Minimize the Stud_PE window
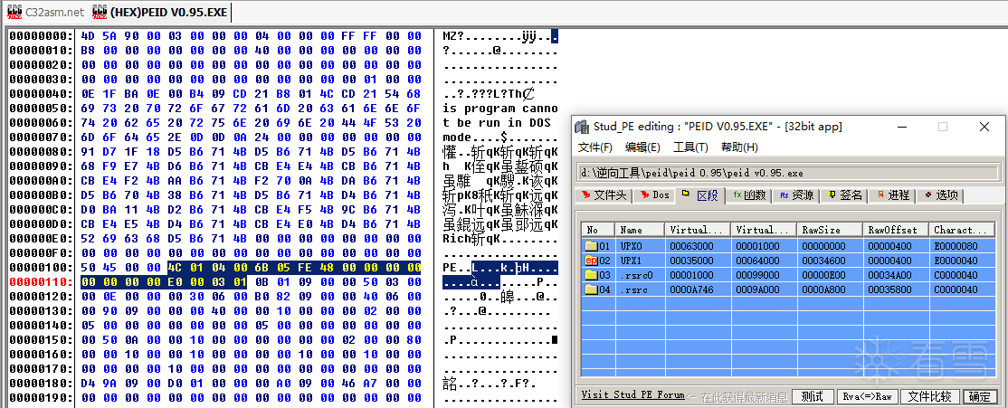 pyautogui.click(x=902, y=127)
